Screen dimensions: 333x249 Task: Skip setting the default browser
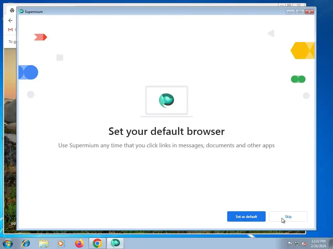point(288,216)
